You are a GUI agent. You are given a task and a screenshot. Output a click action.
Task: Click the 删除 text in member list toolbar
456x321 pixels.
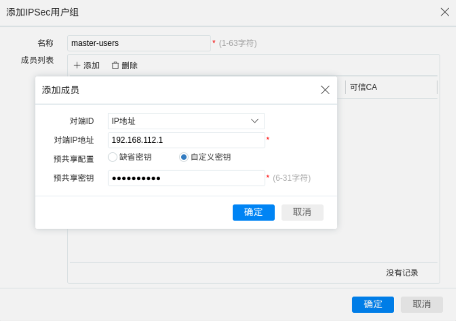pyautogui.click(x=130, y=65)
